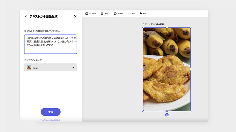Click the bottom-left corner handle of the image
Viewport: 236px width, 132px height.
click(143, 111)
